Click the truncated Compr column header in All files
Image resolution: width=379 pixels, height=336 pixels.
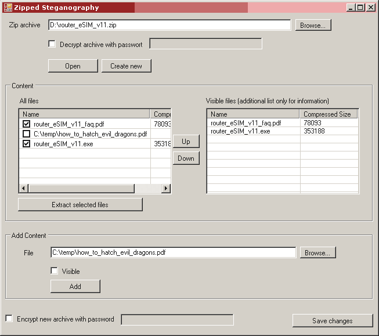coord(161,114)
